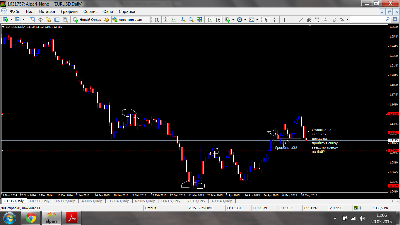Click the Templates icon
The width and height of the screenshot is (400, 225).
coord(252,20)
